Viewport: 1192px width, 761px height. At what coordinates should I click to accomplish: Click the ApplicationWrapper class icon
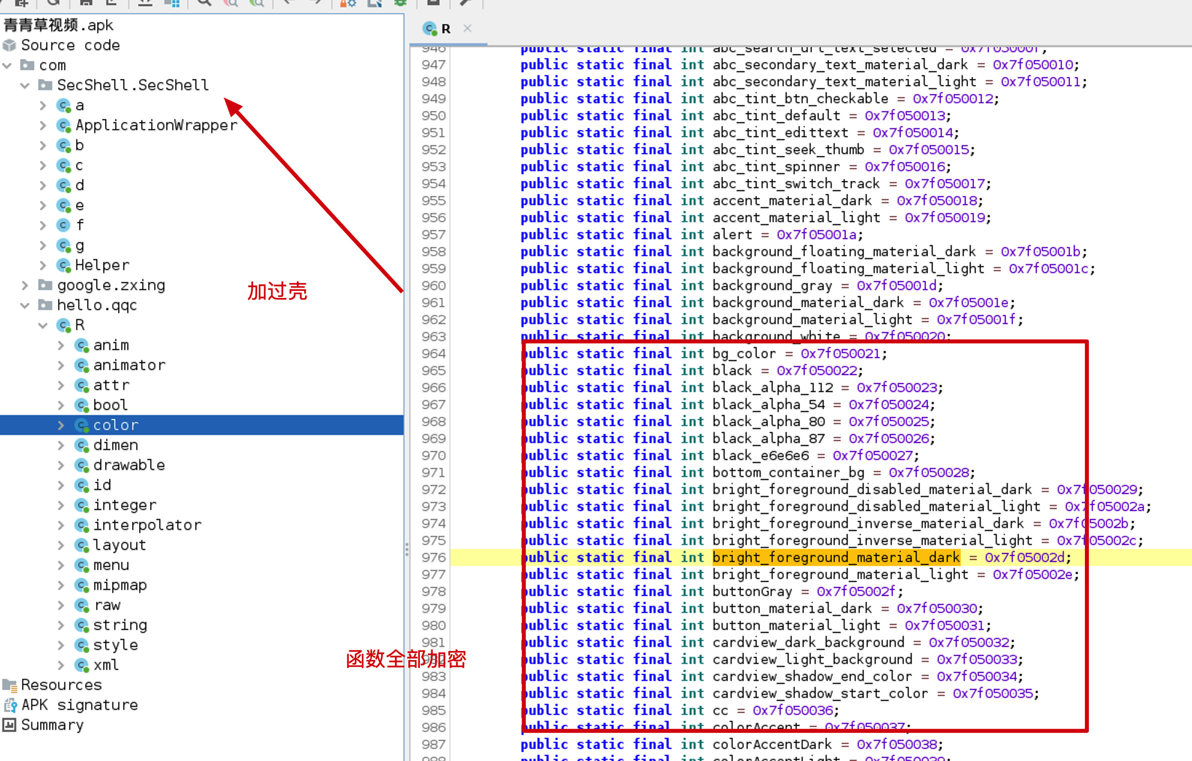[63, 125]
